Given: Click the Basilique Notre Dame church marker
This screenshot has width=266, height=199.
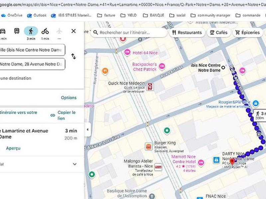Looking at the screenshot, I should tap(152, 196).
